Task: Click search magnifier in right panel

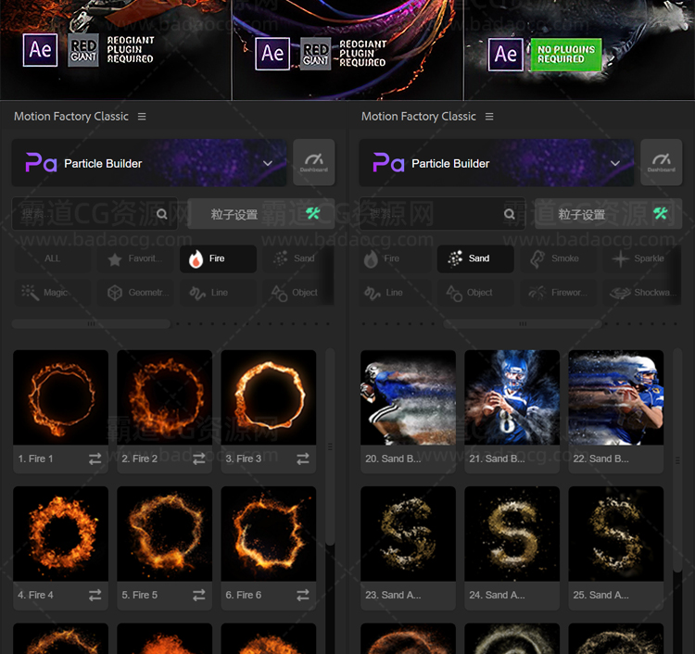Action: click(510, 214)
